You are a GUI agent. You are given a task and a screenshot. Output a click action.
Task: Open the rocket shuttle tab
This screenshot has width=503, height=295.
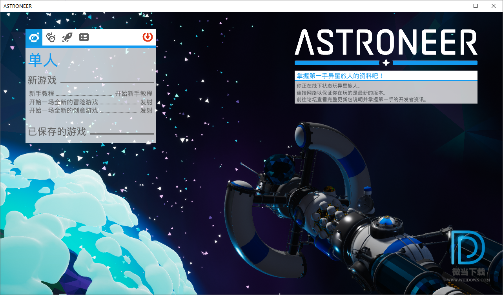pyautogui.click(x=67, y=38)
